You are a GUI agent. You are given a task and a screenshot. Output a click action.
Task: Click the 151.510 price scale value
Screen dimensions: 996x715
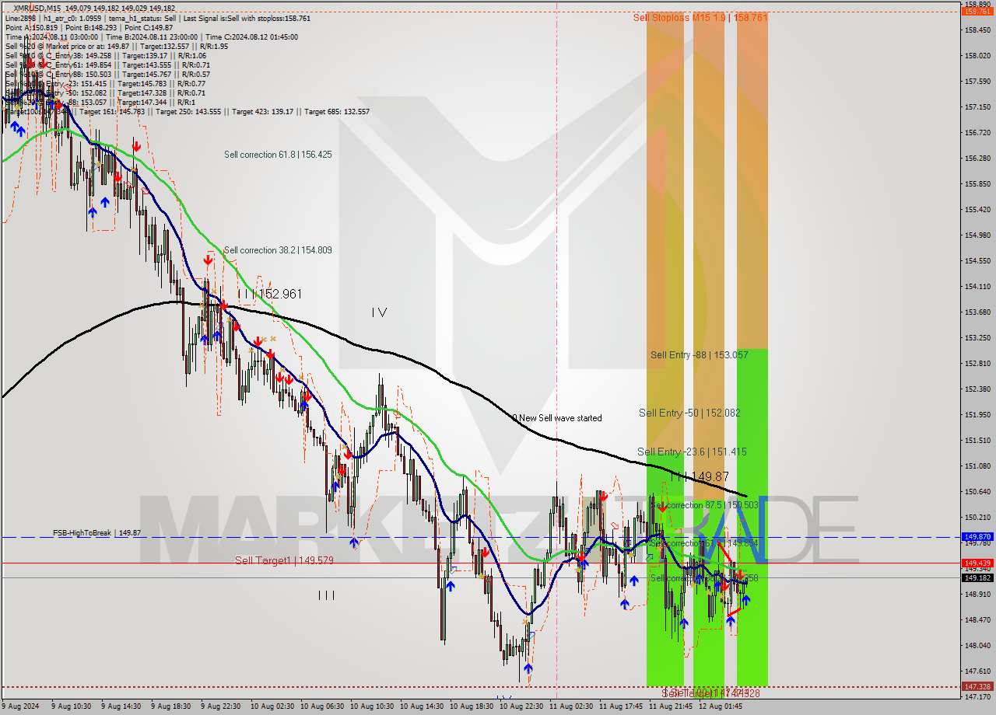tap(978, 440)
